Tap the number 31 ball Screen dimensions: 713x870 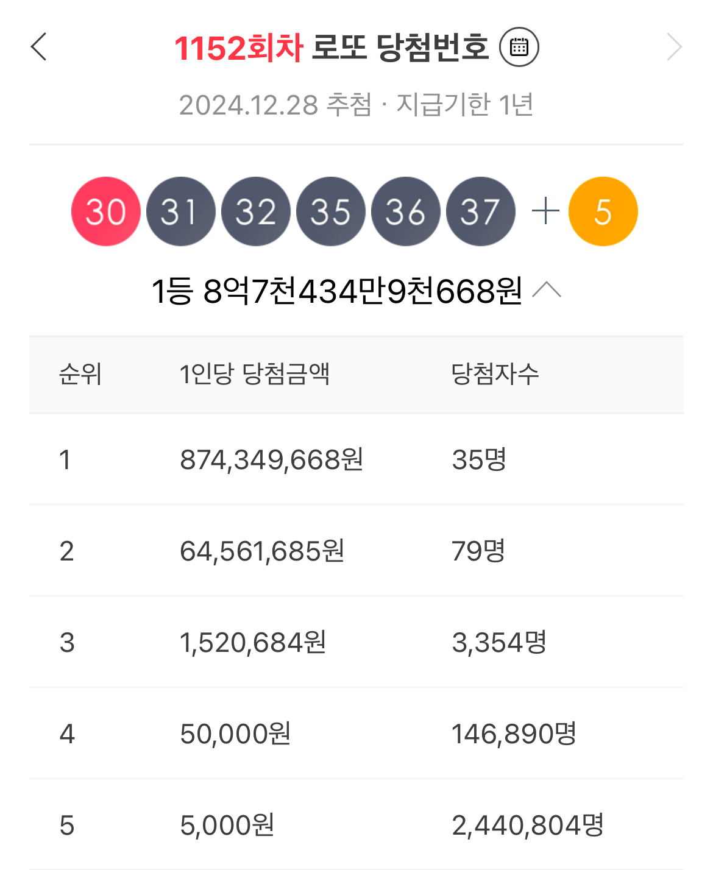point(181,211)
